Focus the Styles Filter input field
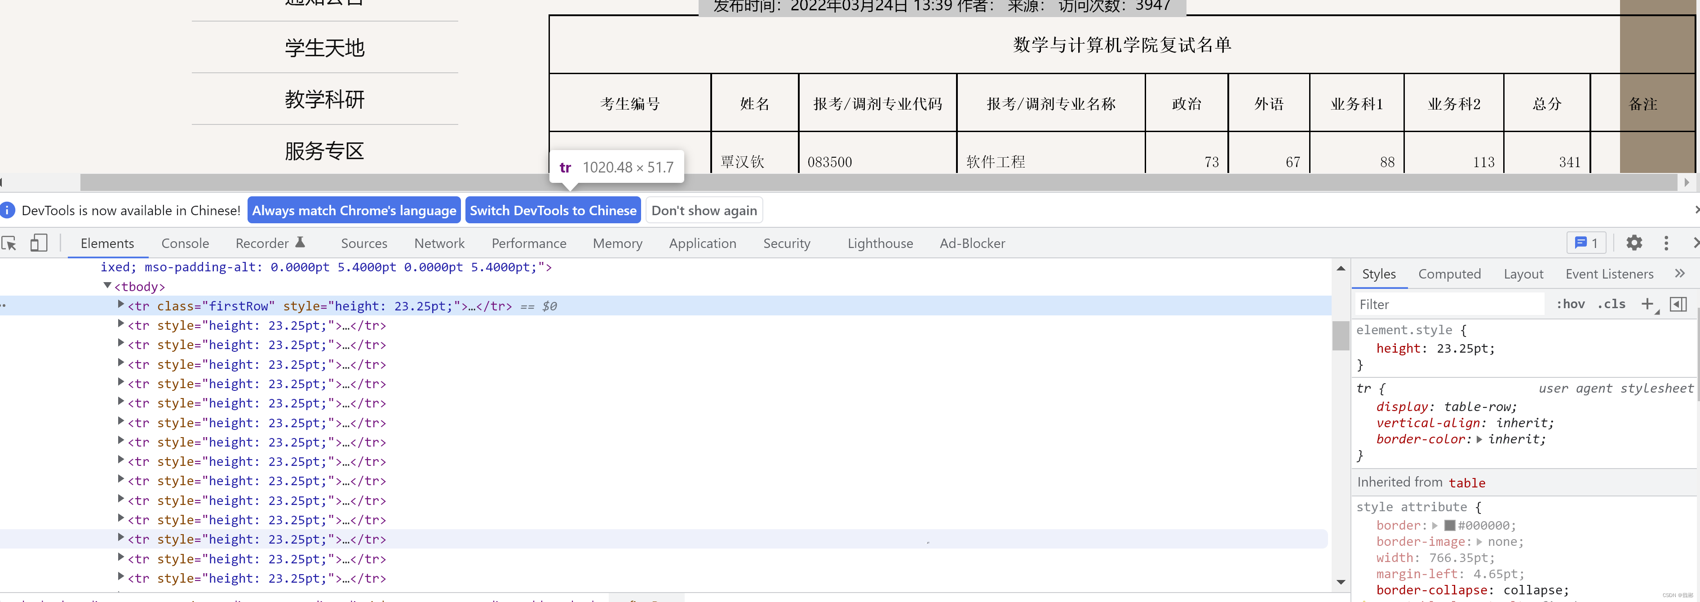This screenshot has width=1700, height=602. [x=1448, y=304]
